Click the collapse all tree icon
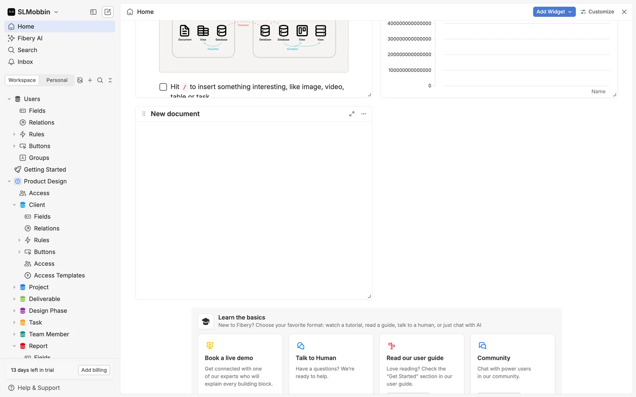Screen dimensions: 636x397 (110, 80)
